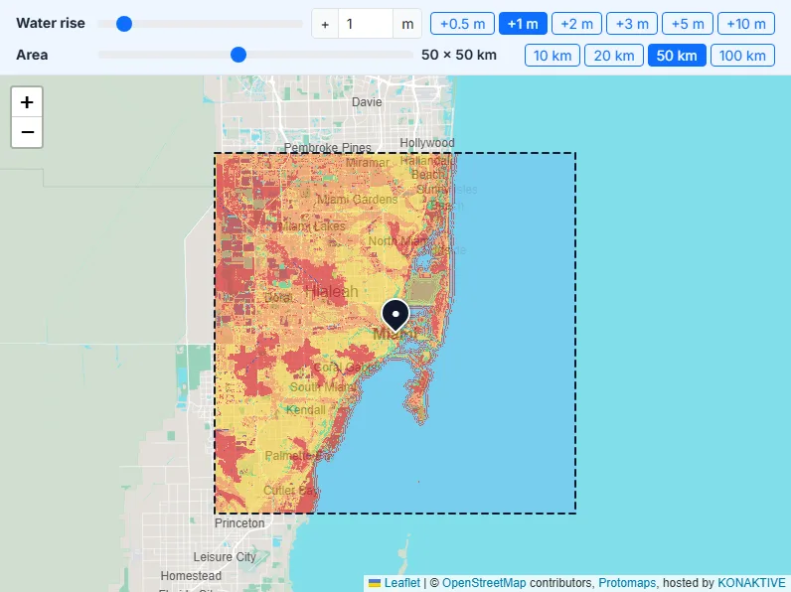The width and height of the screenshot is (791, 592).
Task: Click the Miramar label on the map
Action: 368,163
